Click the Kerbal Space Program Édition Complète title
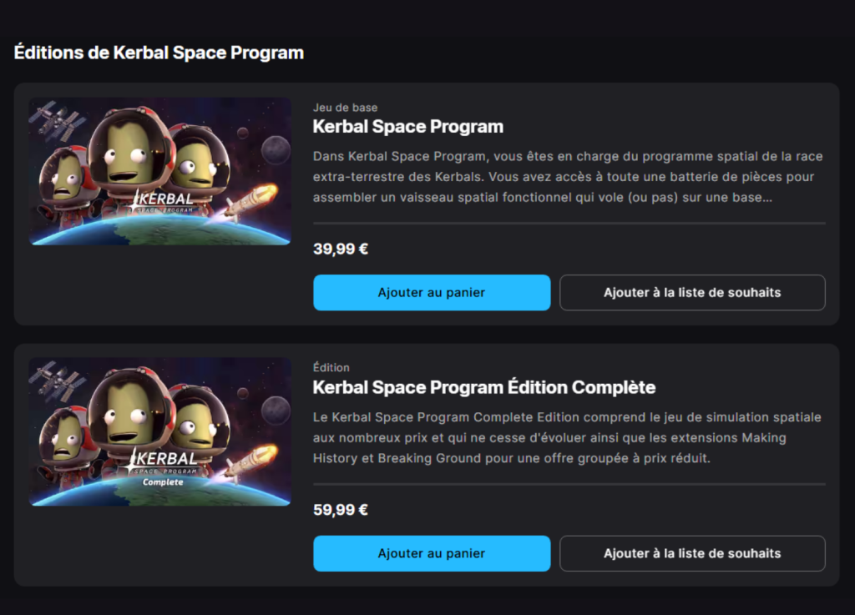 coord(483,387)
